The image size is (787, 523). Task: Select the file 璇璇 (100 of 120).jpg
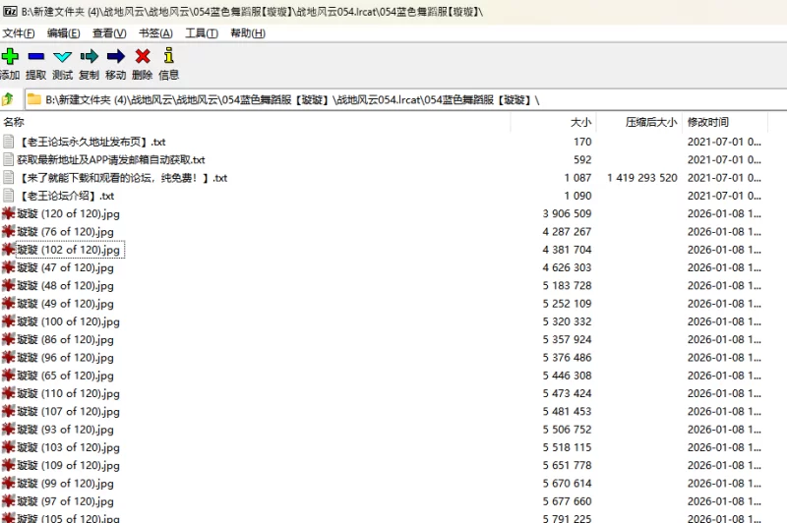pyautogui.click(x=68, y=321)
